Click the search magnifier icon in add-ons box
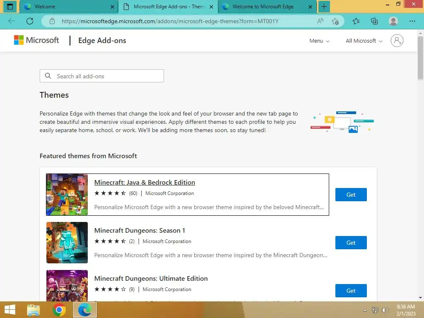Viewport: 424px width, 318px height. click(x=48, y=76)
